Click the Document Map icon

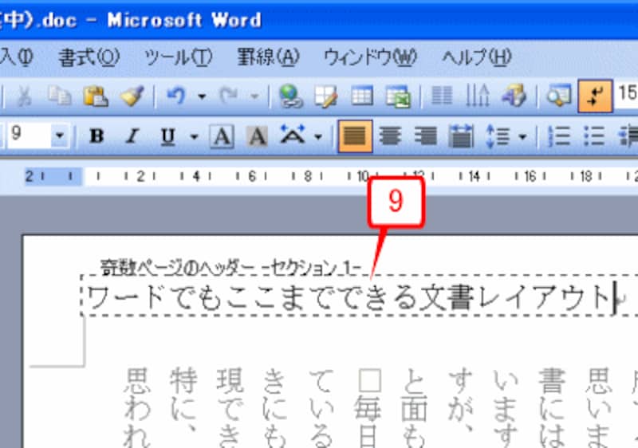click(x=559, y=96)
